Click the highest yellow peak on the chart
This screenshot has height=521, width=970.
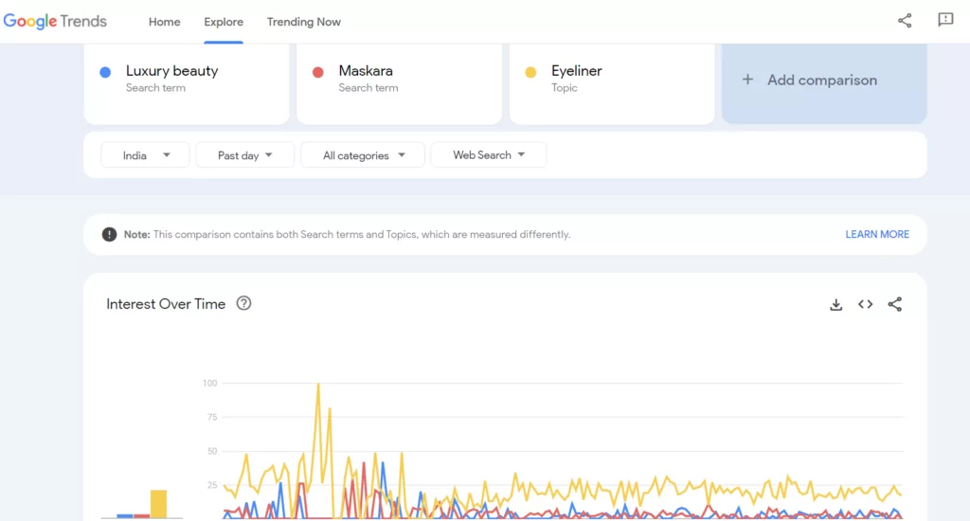(318, 385)
